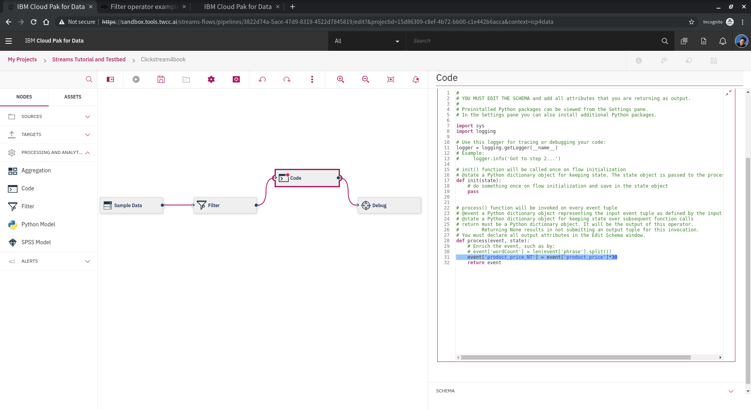
Task: Open the user profile avatar
Action: (742, 41)
